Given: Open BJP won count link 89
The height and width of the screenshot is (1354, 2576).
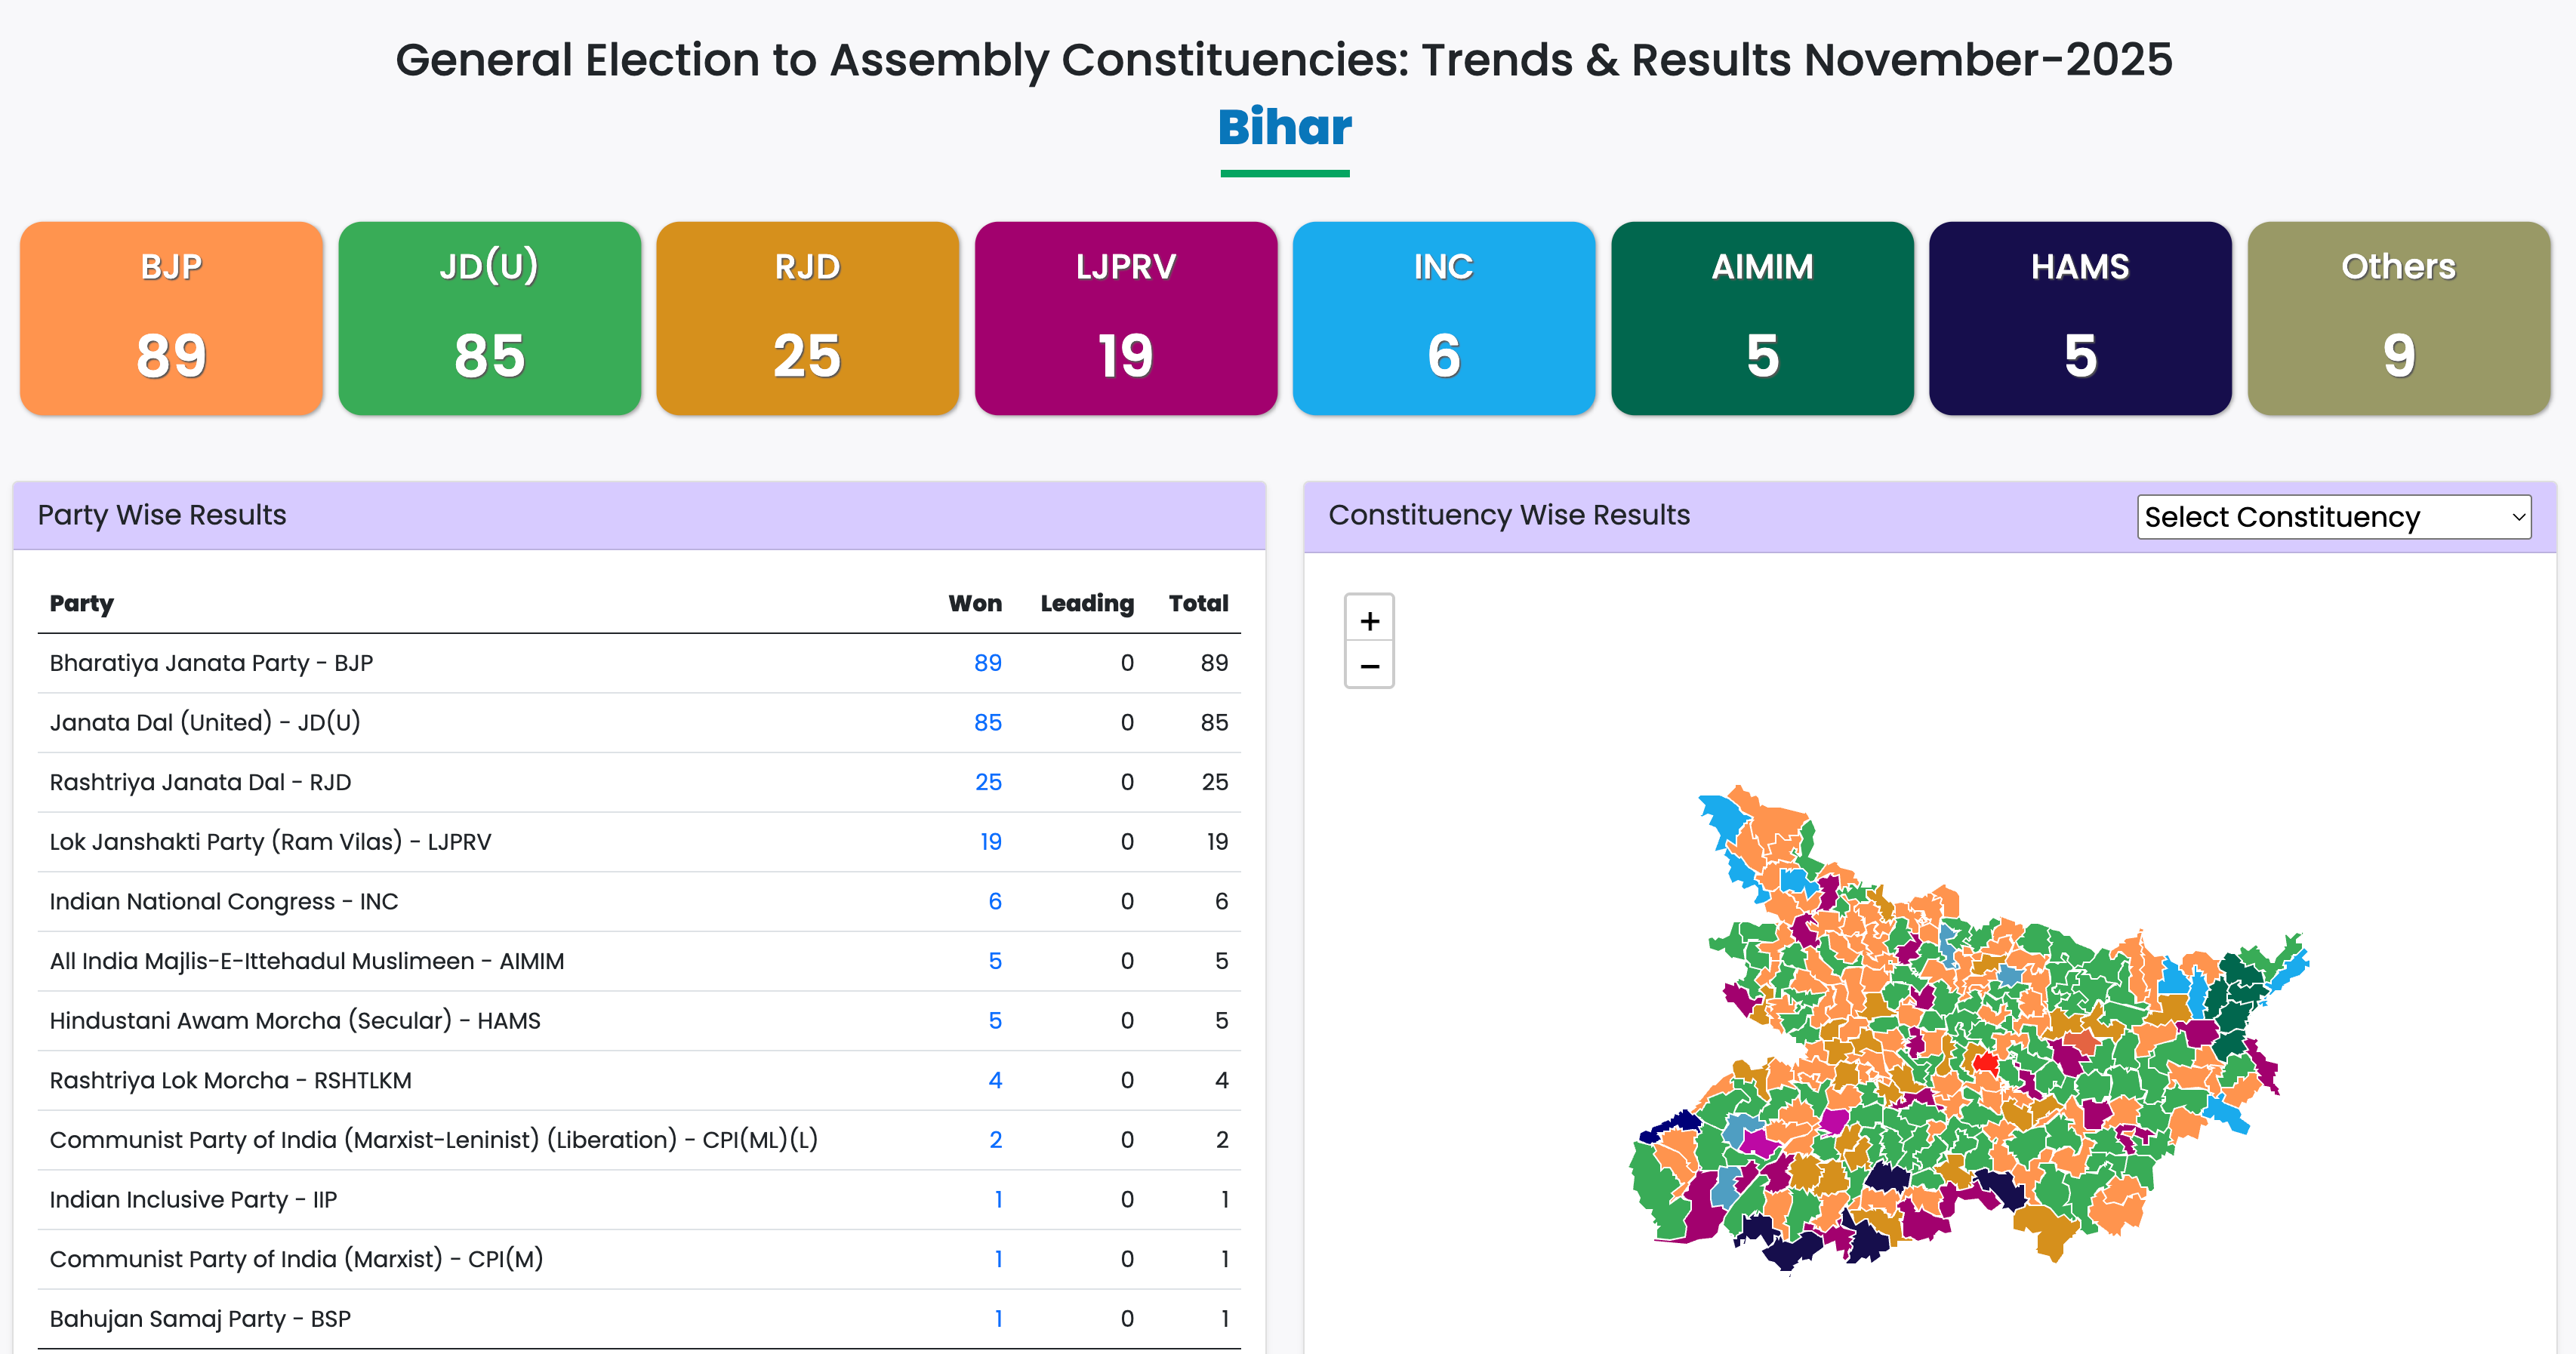Looking at the screenshot, I should (987, 663).
